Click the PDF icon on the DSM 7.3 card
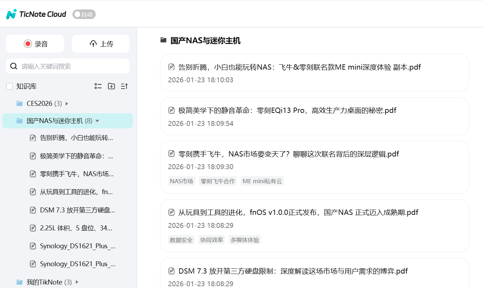The image size is (483, 288). [172, 271]
